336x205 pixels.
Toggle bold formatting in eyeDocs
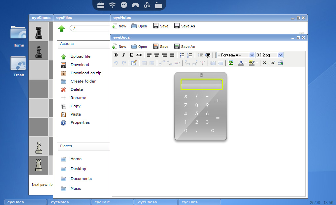point(116,55)
